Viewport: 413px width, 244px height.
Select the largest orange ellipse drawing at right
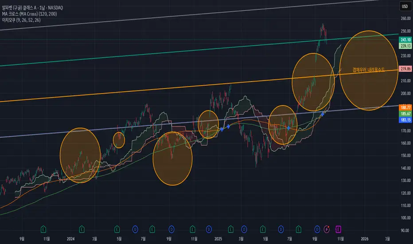[x=369, y=71]
